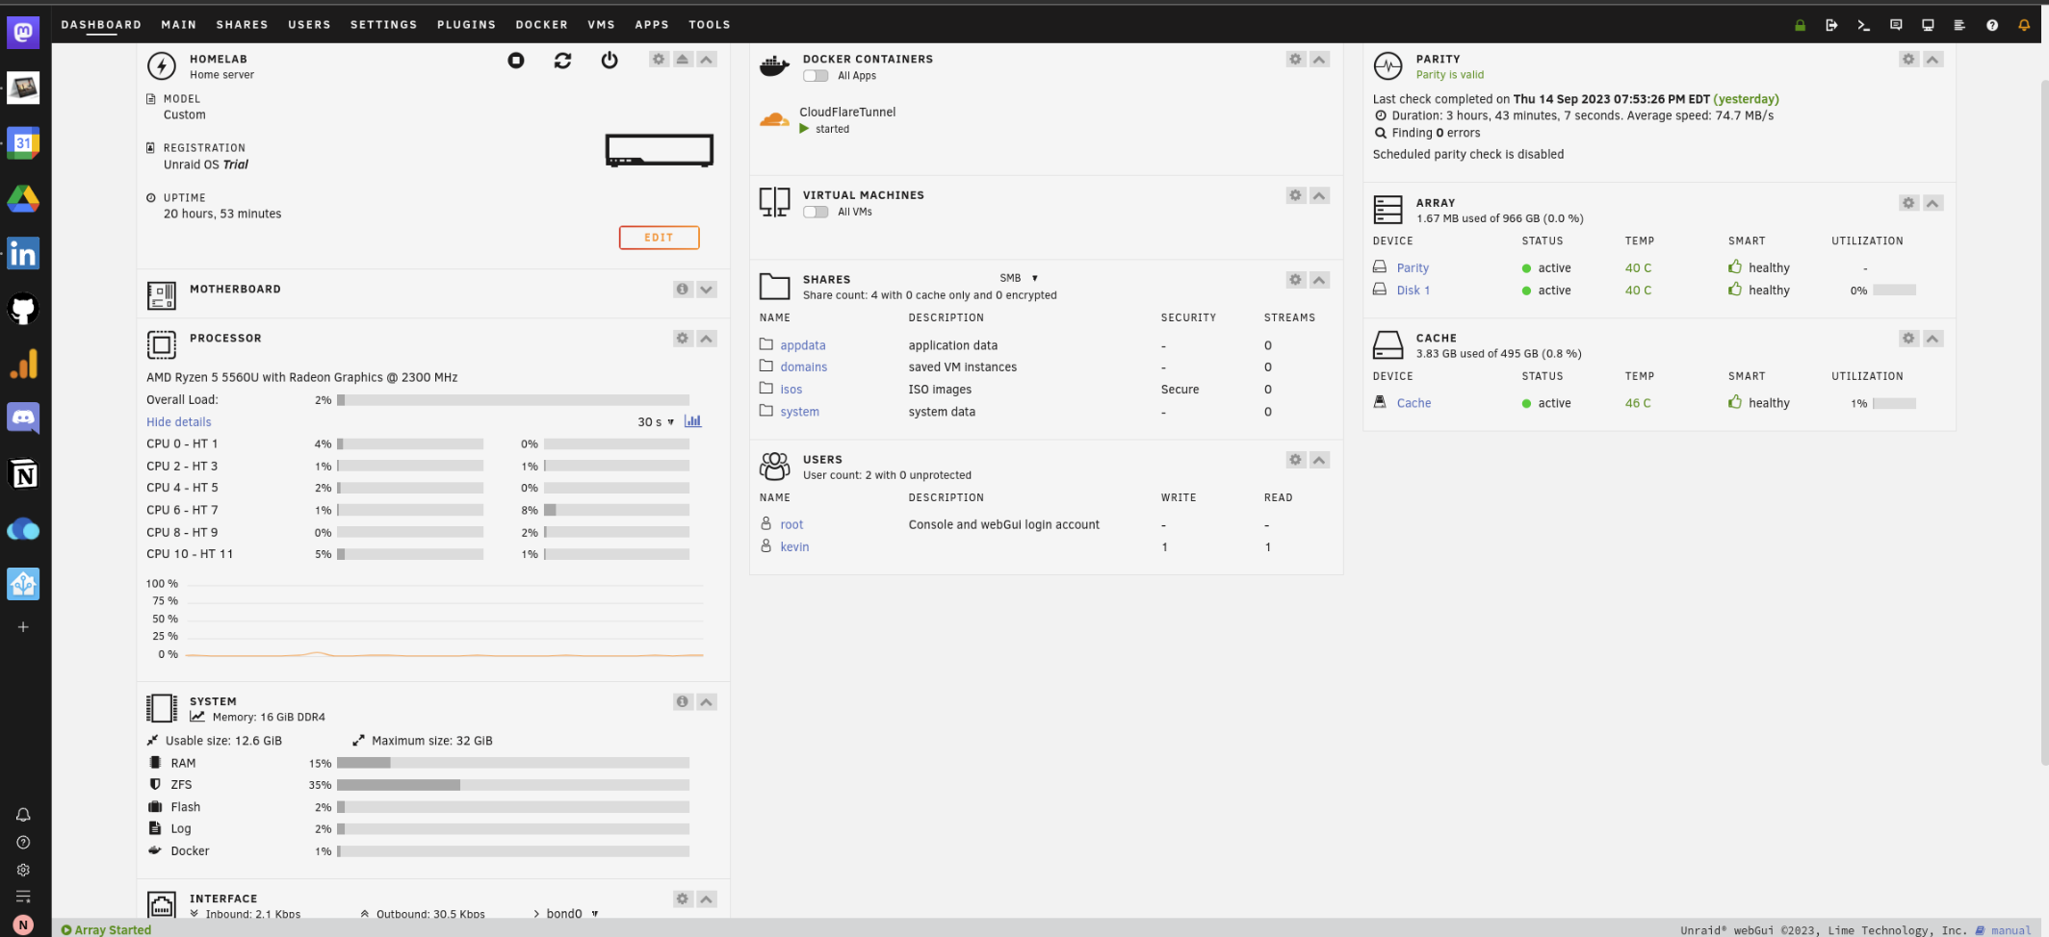Open Parity panel settings gear
The width and height of the screenshot is (2049, 937).
(x=1908, y=60)
